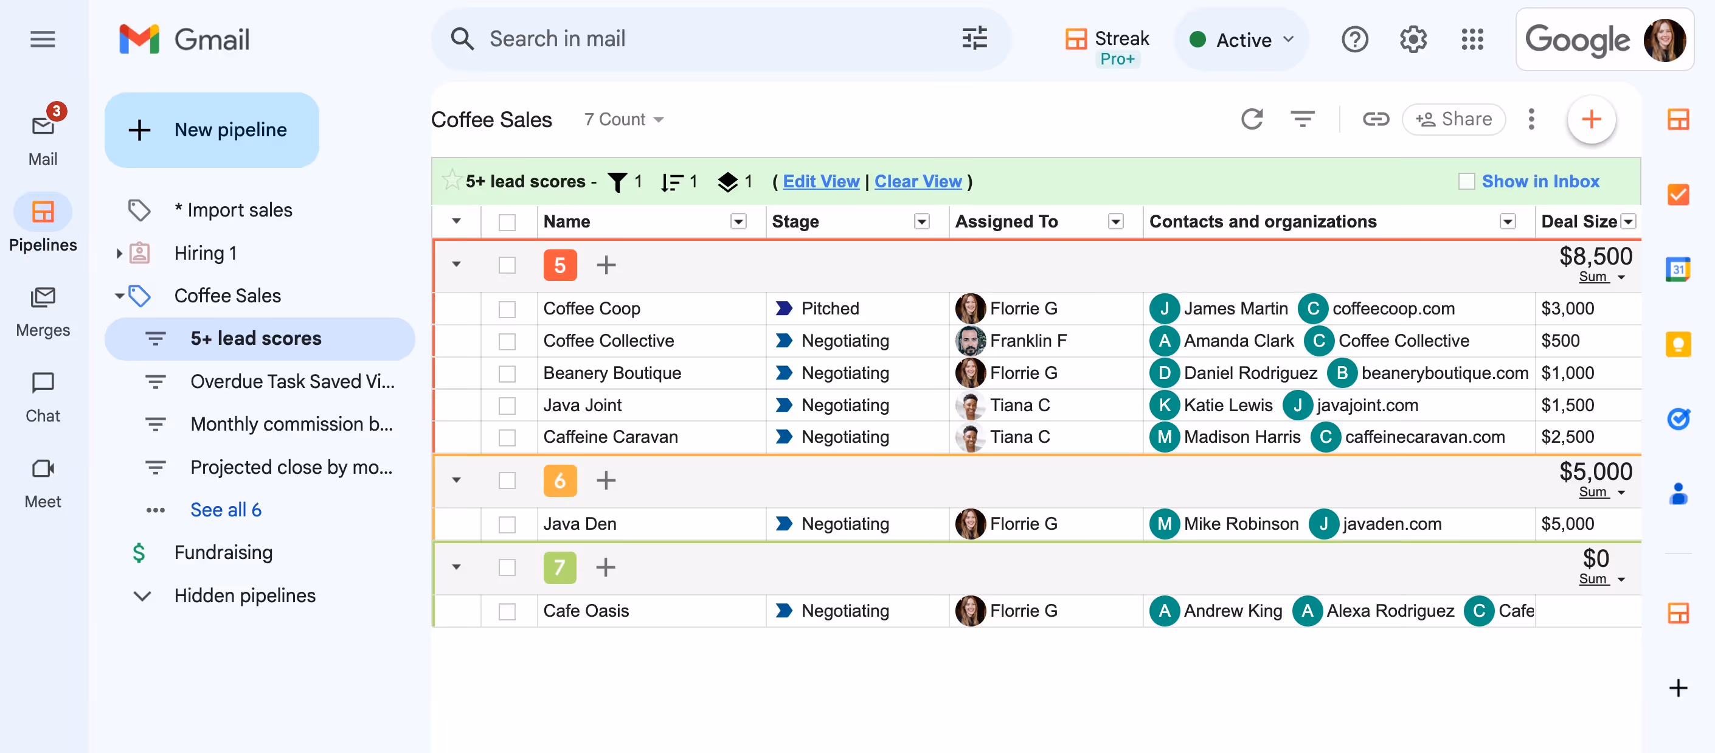Open the Pipelines section in sidebar
Viewport: 1715px width, 753px height.
point(43,223)
